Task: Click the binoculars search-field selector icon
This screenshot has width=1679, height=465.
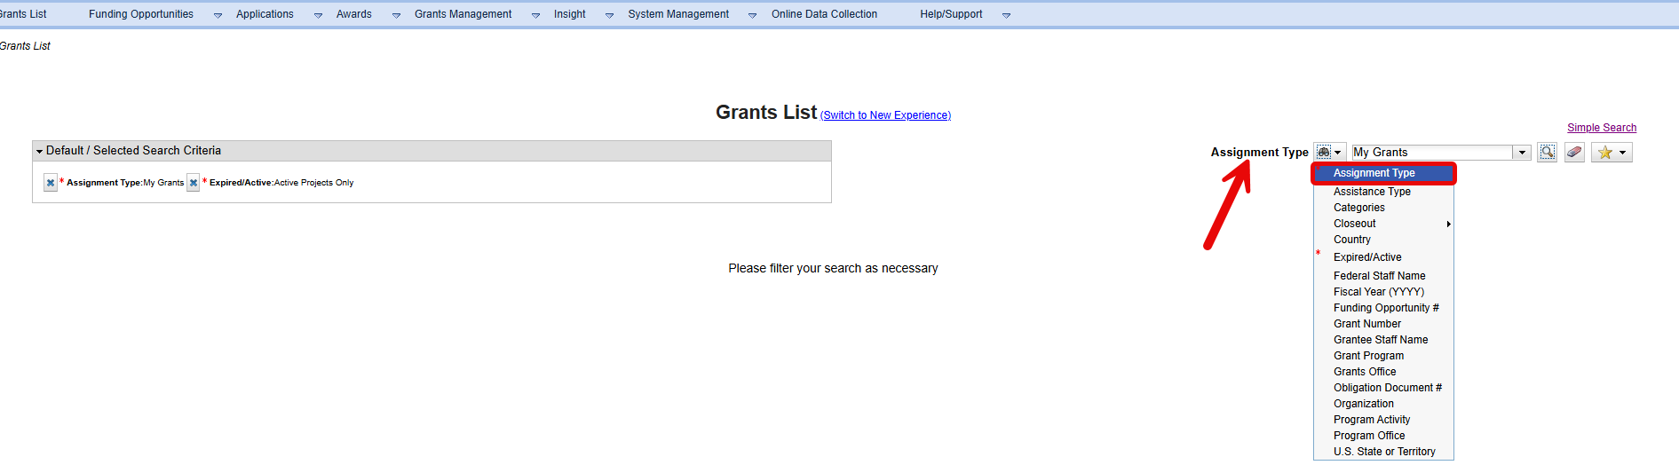Action: (x=1324, y=153)
